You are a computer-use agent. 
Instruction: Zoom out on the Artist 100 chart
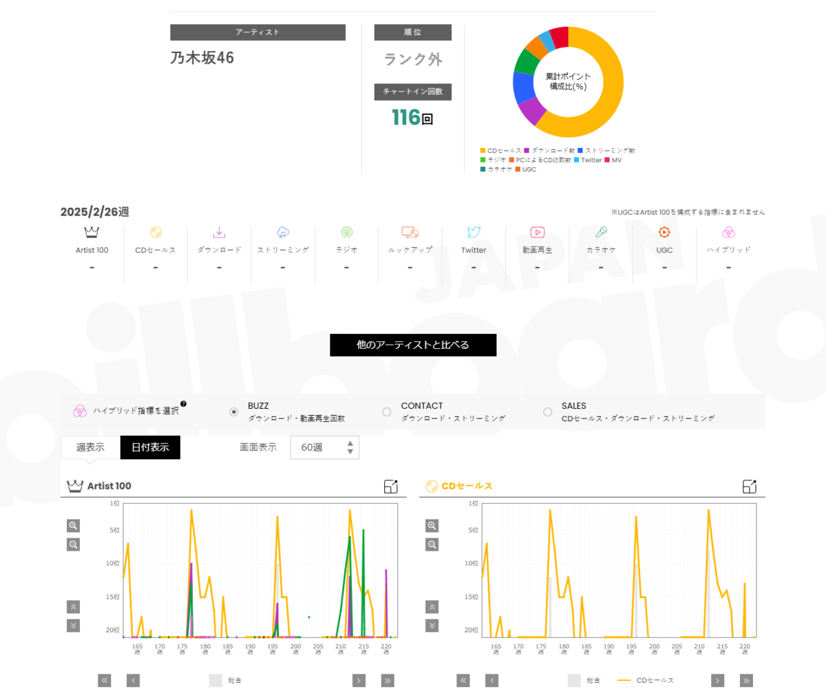click(73, 544)
